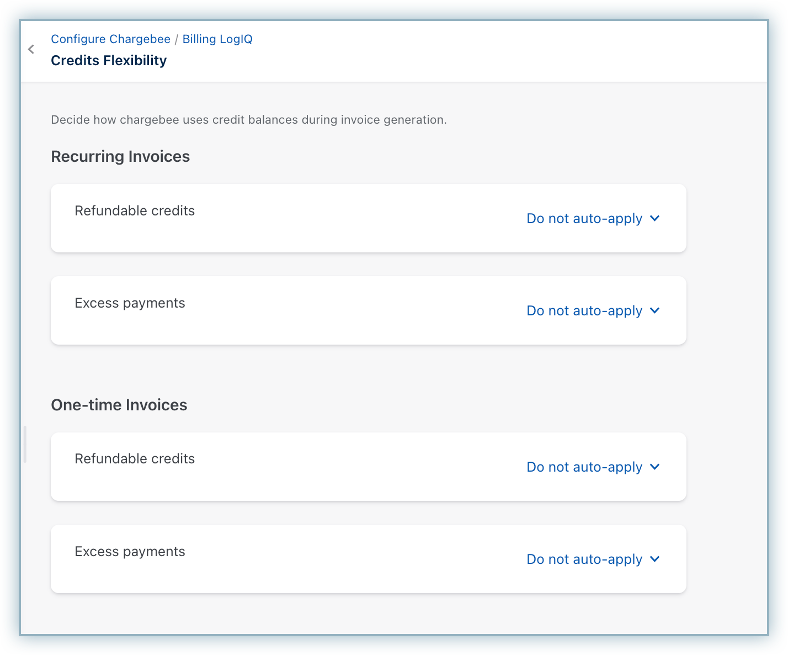Open Recurring Invoices Excess payments dropdown

(584, 311)
